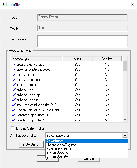Toggle checkmark next to build on-line stop
This screenshot has height=168, width=137.
[x=14, y=95]
